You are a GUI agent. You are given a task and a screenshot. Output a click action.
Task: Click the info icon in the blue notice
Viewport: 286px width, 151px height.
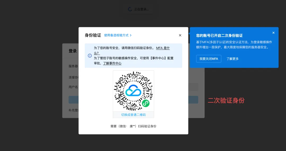pyautogui.click(x=90, y=56)
